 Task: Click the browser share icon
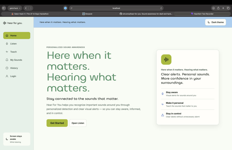(218, 8)
